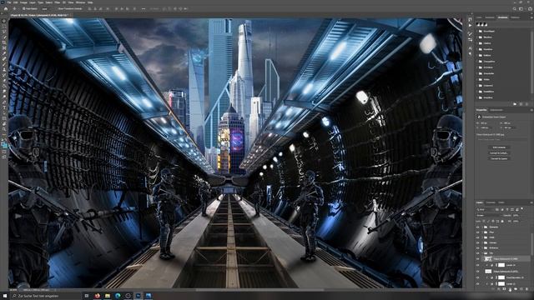Delete gradient with the trash icon

[526, 103]
